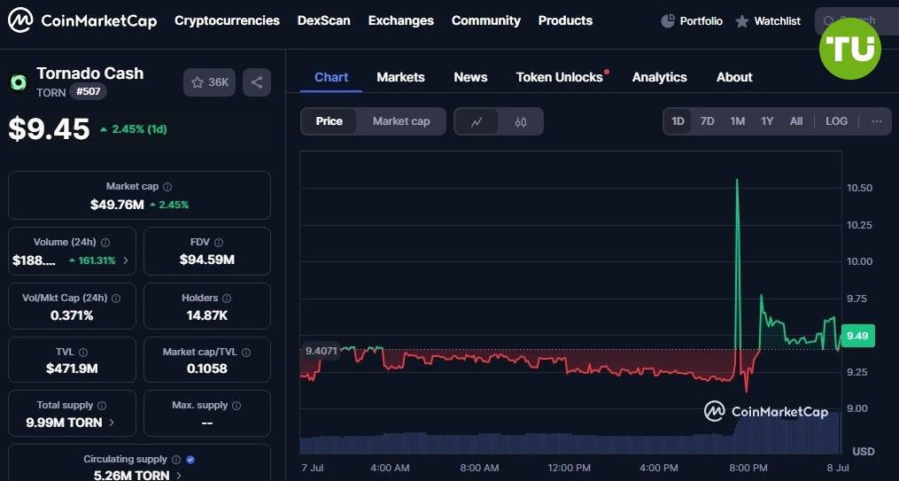The width and height of the screenshot is (899, 481).
Task: Set chart range to 1D
Action: click(x=678, y=121)
